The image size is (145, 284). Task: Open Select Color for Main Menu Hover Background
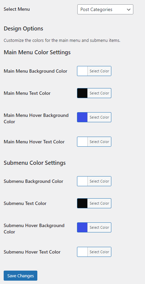point(99,117)
